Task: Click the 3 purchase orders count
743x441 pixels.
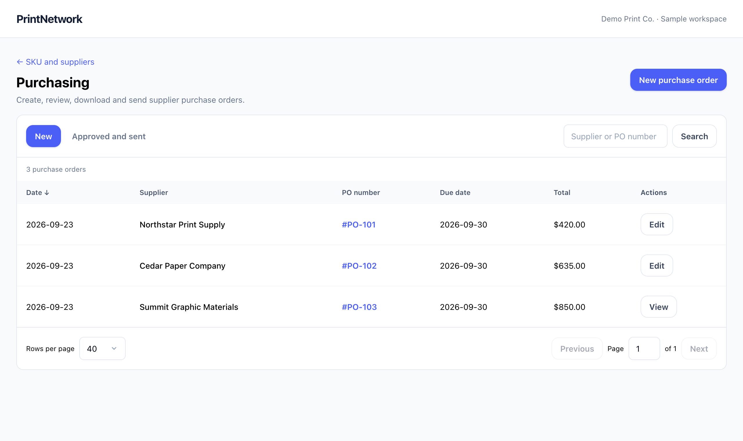Action: point(56,169)
